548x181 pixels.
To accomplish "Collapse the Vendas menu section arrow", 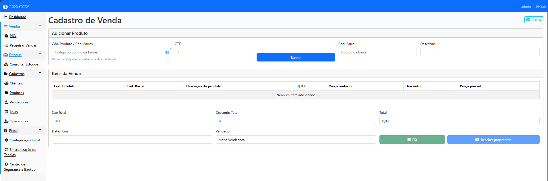I will click(40, 26).
